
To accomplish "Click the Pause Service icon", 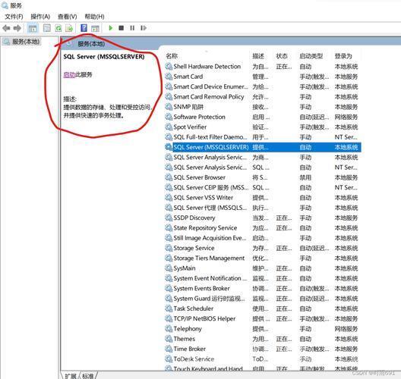I will (132, 28).
